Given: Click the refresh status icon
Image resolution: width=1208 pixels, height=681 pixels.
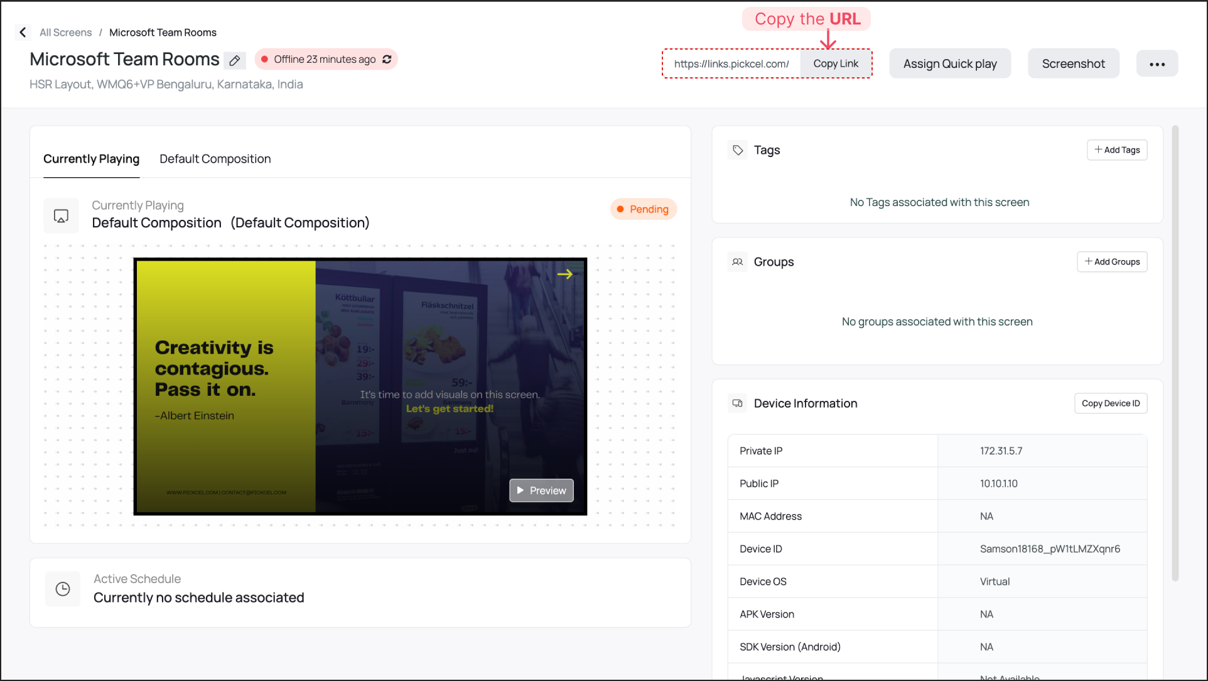Looking at the screenshot, I should pos(387,59).
